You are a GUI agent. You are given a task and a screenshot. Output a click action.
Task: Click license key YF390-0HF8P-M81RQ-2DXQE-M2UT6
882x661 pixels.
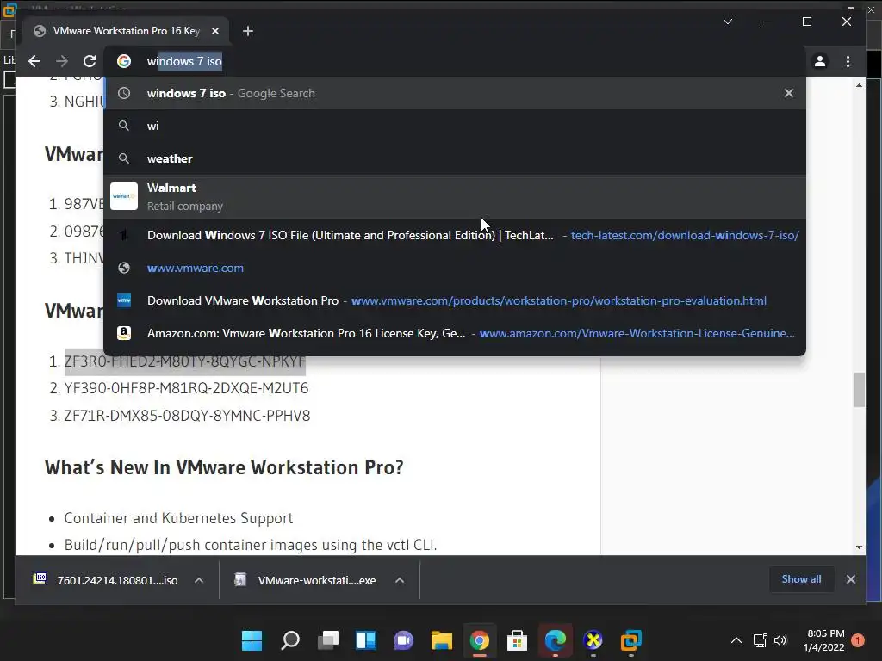[x=186, y=388]
